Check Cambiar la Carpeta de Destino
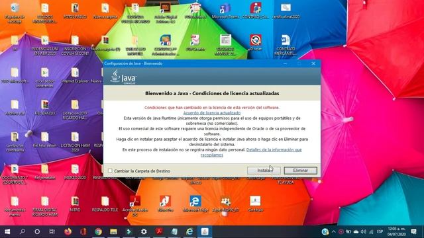 (x=110, y=171)
